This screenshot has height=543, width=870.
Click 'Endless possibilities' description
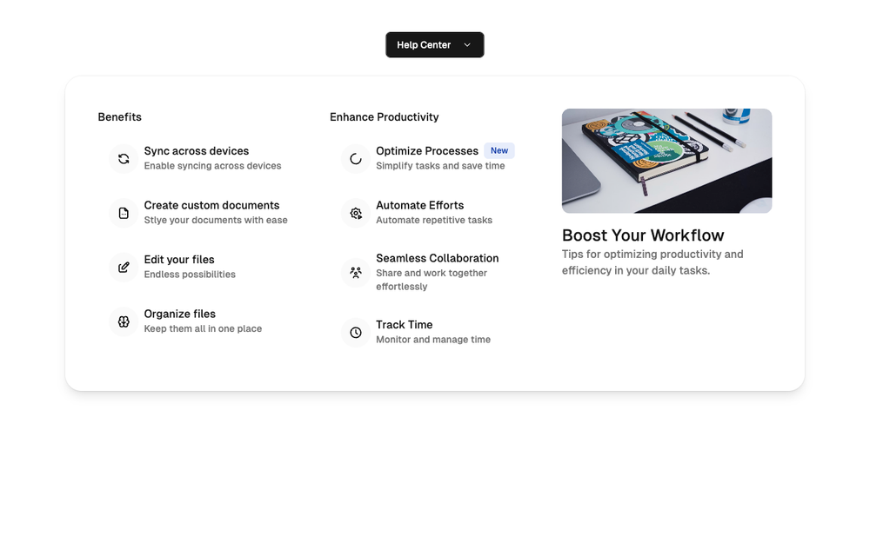point(190,275)
